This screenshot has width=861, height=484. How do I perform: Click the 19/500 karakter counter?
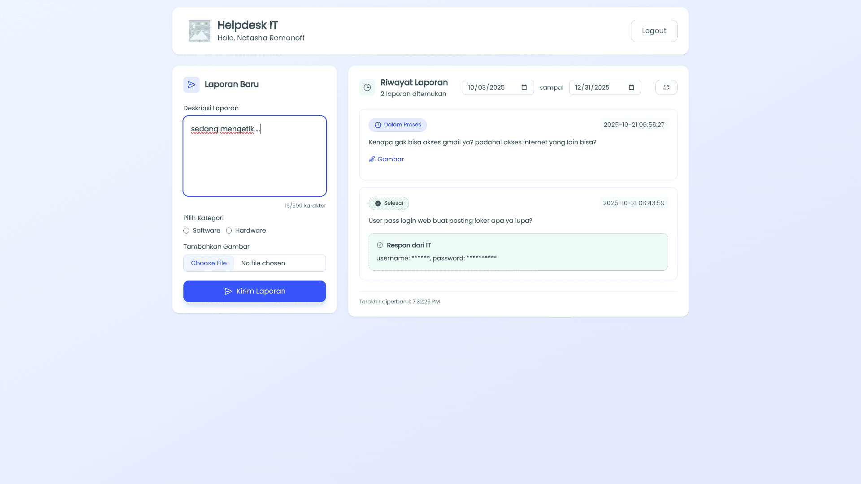(305, 206)
